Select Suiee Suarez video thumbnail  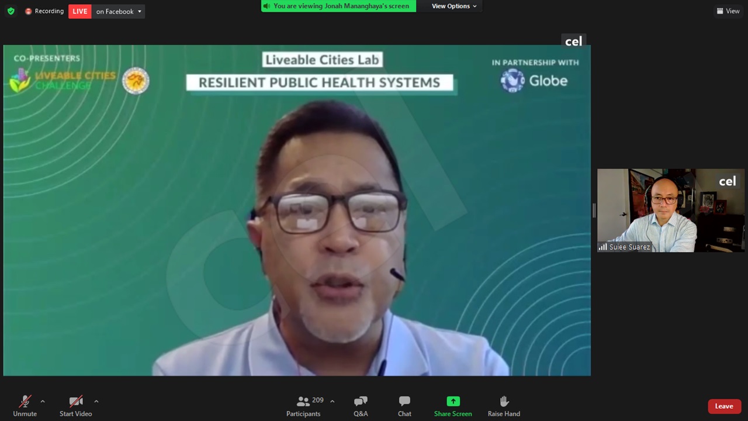click(671, 210)
